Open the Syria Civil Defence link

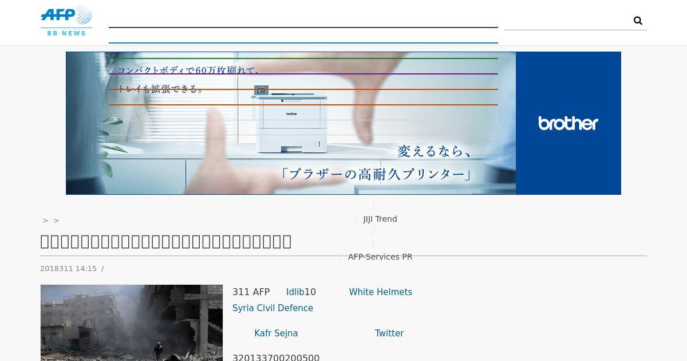(x=273, y=308)
